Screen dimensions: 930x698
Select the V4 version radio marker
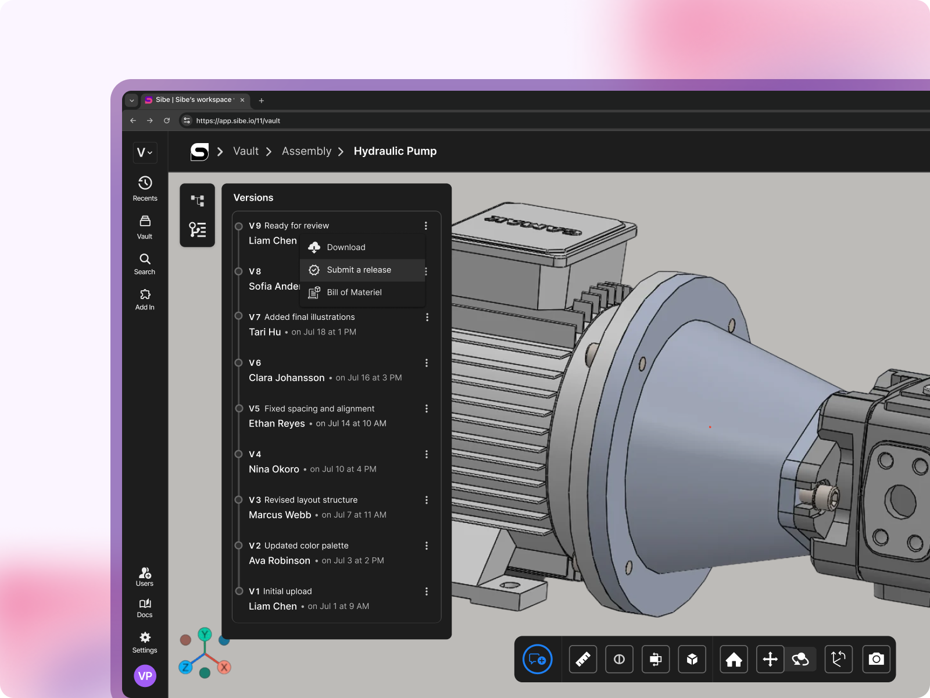[239, 454]
